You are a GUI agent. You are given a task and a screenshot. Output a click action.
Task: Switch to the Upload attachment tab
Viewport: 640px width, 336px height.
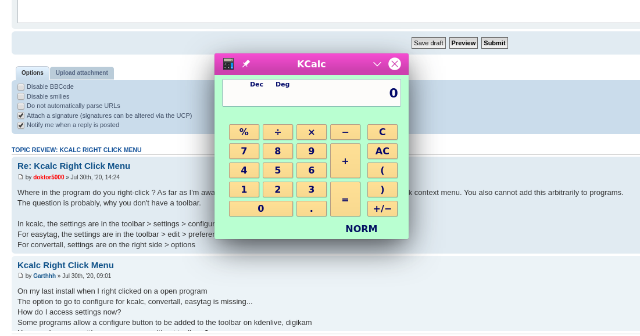click(81, 73)
